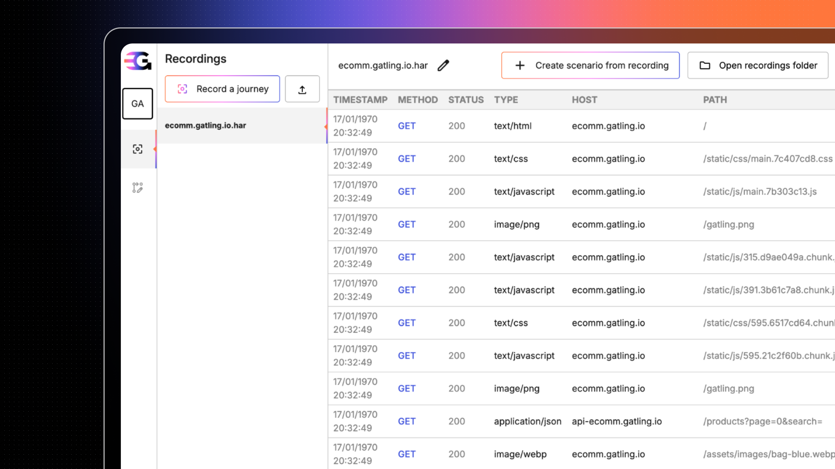Click the TIMESTAMP column header
The height and width of the screenshot is (469, 835).
(360, 100)
